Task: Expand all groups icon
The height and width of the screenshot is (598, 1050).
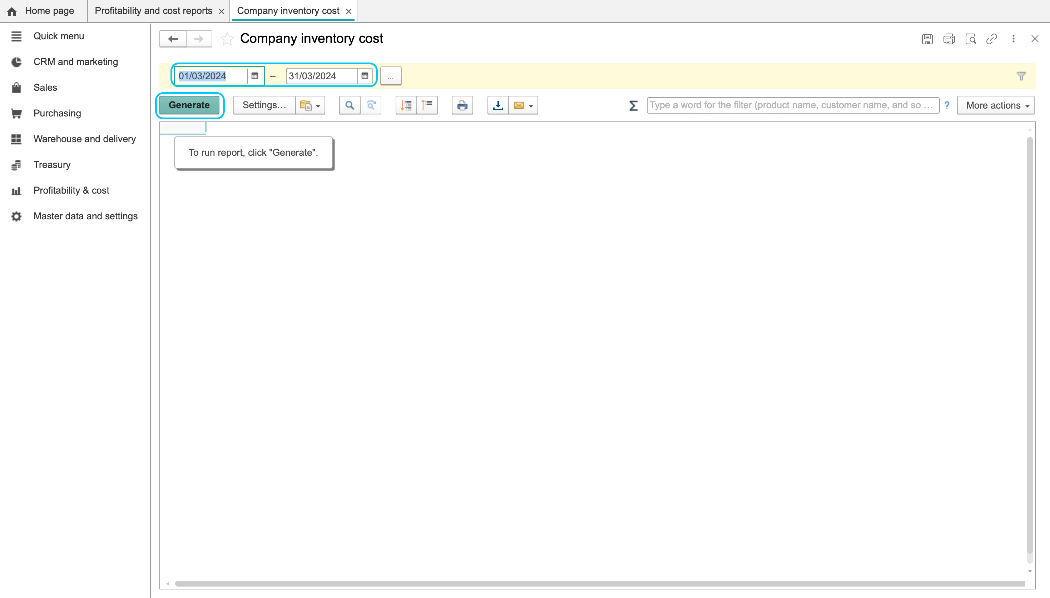Action: 406,105
